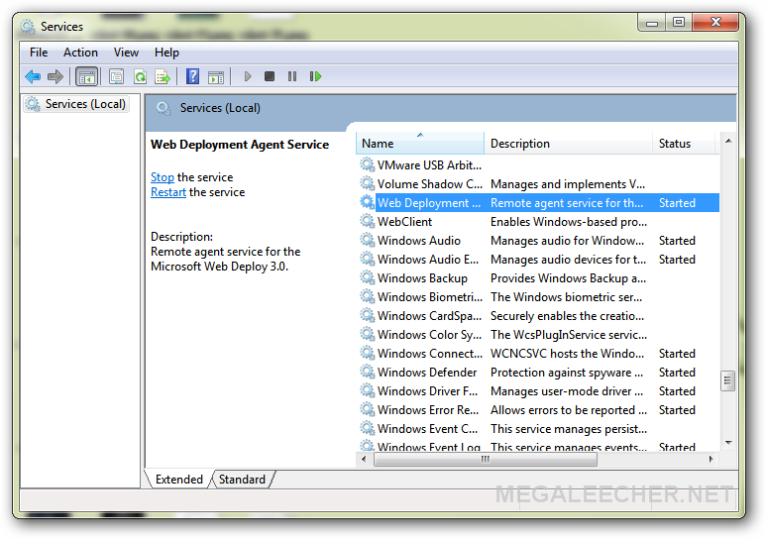Click the Stop the service link

click(163, 177)
